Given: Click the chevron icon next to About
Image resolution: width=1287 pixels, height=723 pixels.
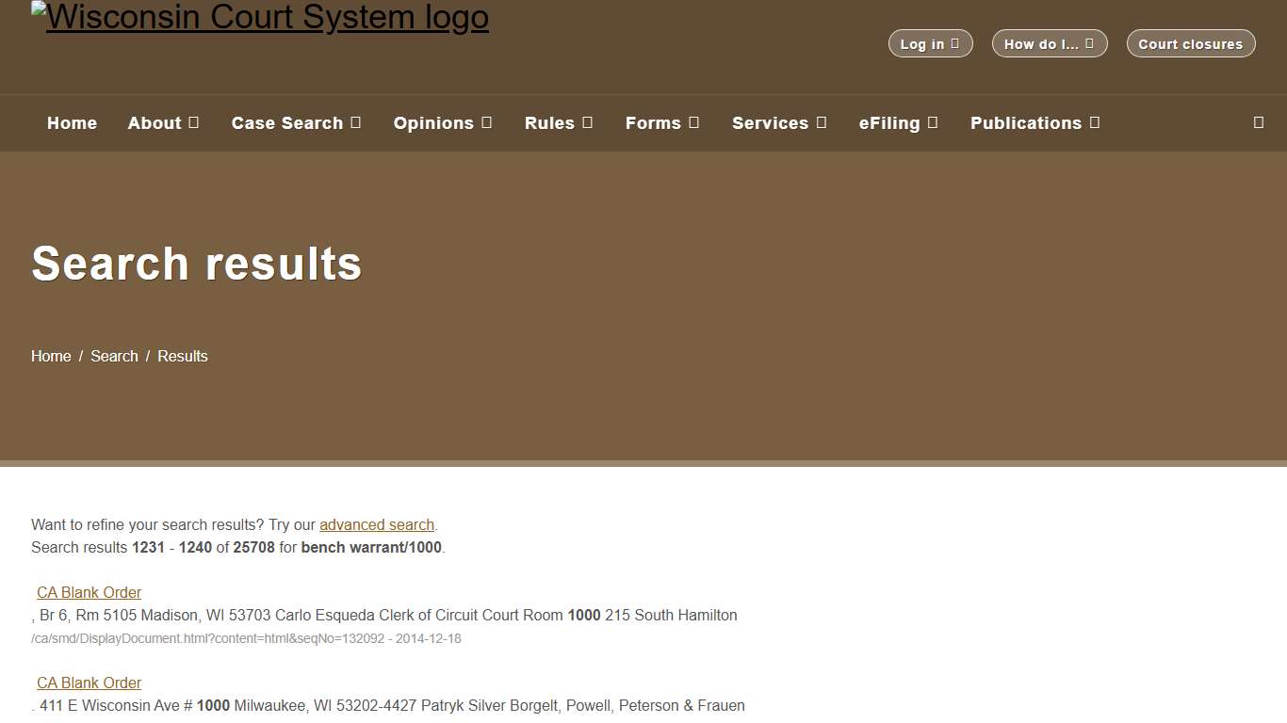Looking at the screenshot, I should click(x=194, y=122).
